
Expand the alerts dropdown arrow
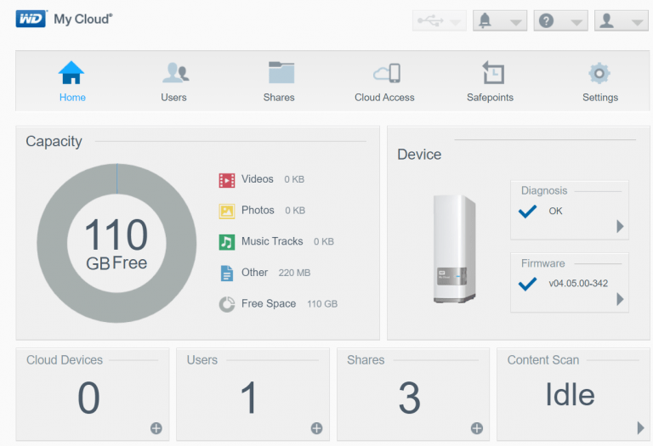click(x=515, y=22)
